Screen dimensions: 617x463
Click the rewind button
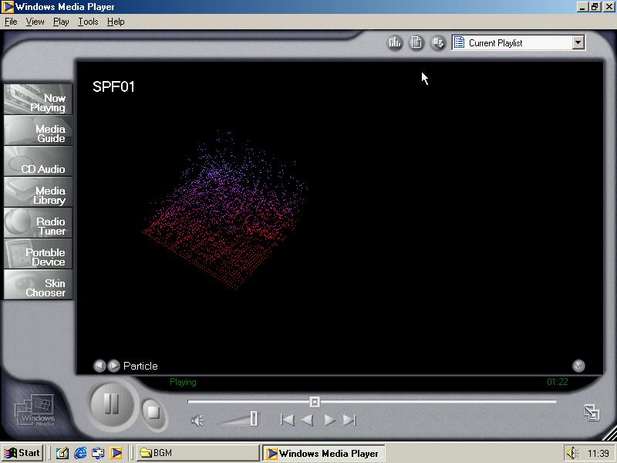307,420
